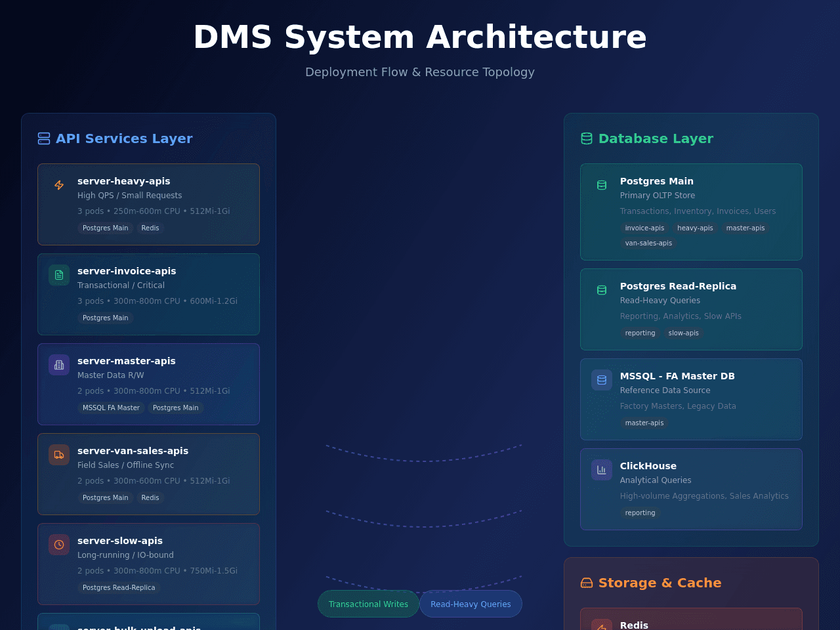Click 'Master Data R/W' description
This screenshot has height=630, width=840.
tap(111, 375)
